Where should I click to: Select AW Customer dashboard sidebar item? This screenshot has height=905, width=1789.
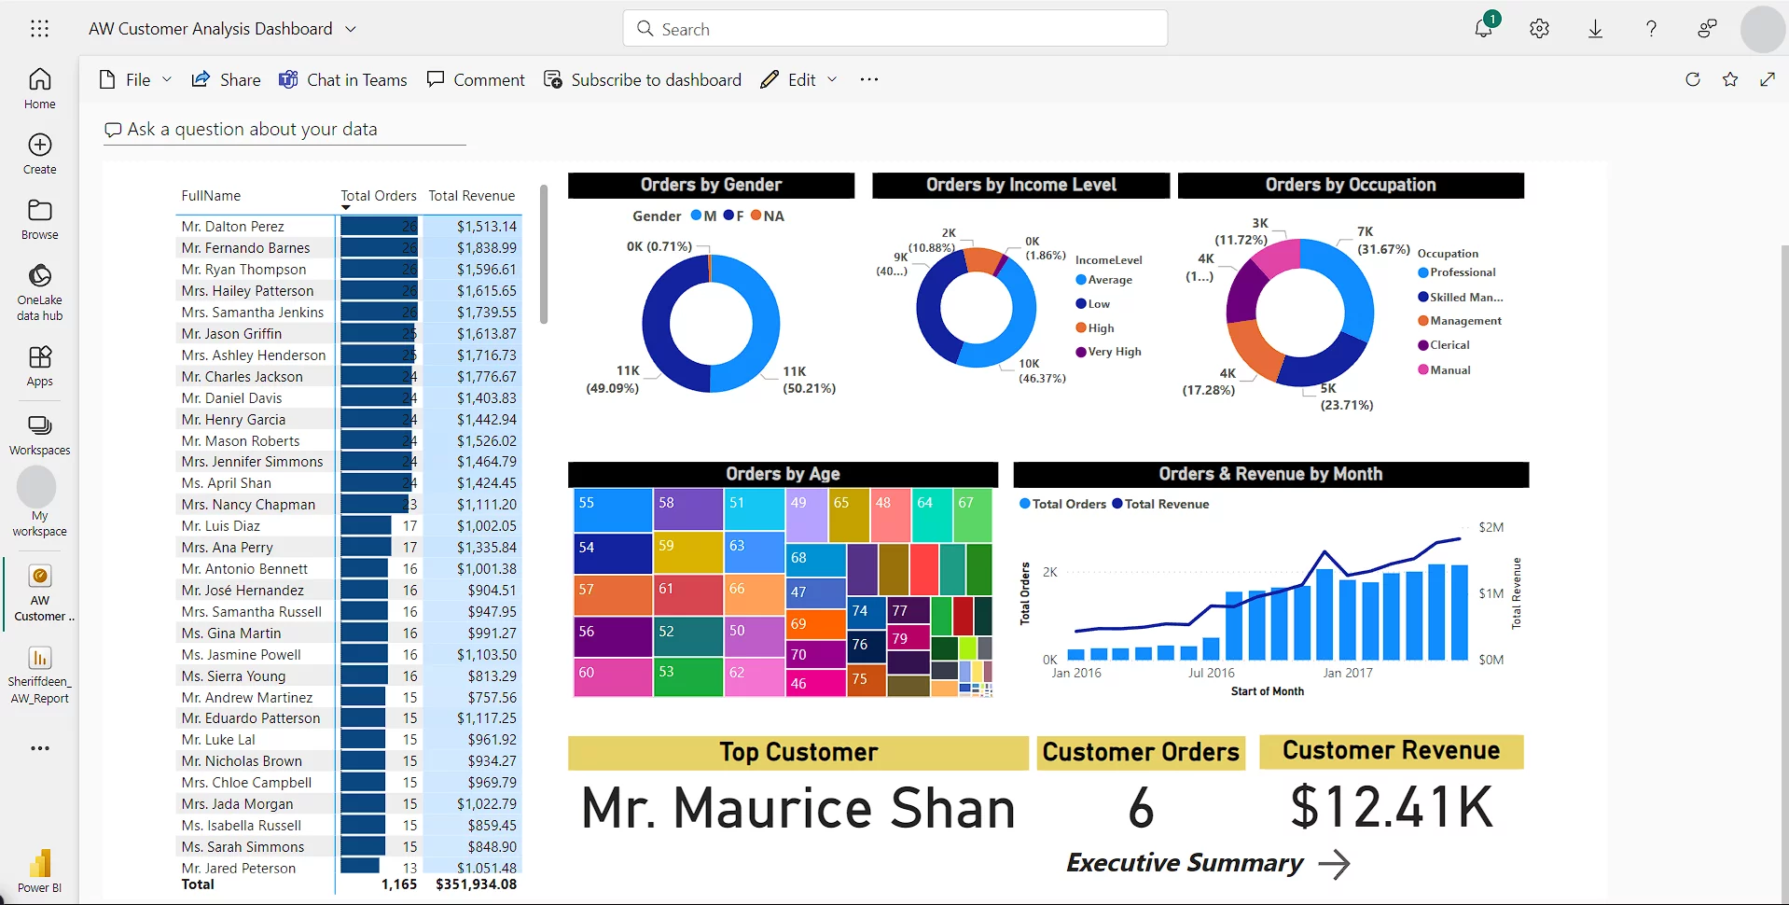40,593
